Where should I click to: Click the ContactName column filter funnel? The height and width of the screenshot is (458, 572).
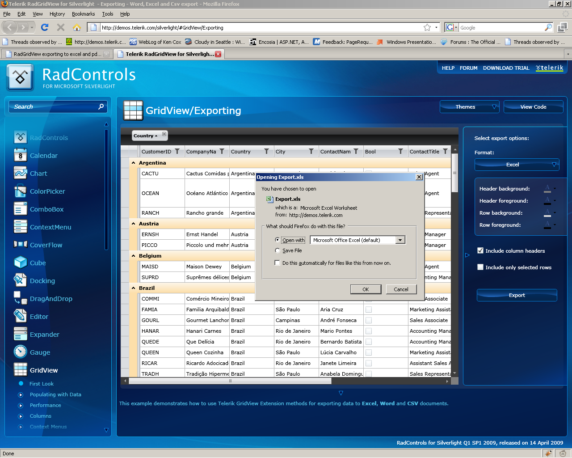click(x=356, y=151)
